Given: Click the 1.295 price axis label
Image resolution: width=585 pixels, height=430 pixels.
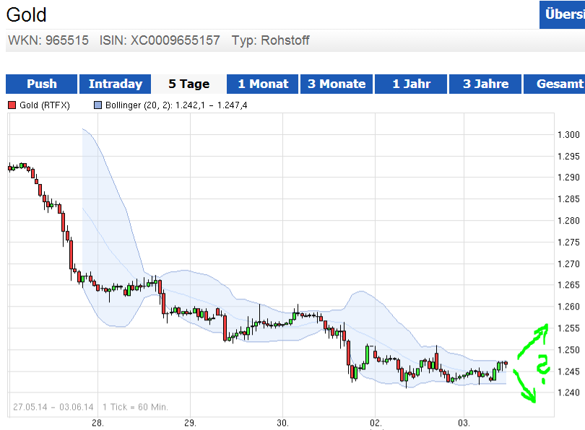Looking at the screenshot, I should pos(568,156).
